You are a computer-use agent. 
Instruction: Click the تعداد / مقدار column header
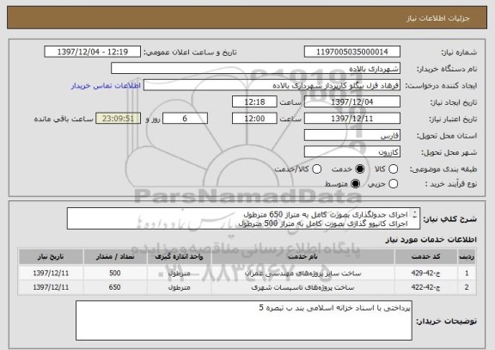pos(115,257)
